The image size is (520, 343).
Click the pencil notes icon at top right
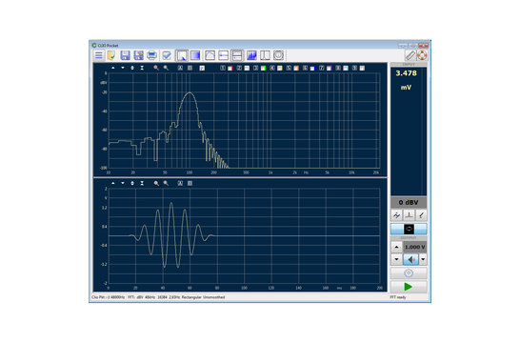(x=410, y=55)
